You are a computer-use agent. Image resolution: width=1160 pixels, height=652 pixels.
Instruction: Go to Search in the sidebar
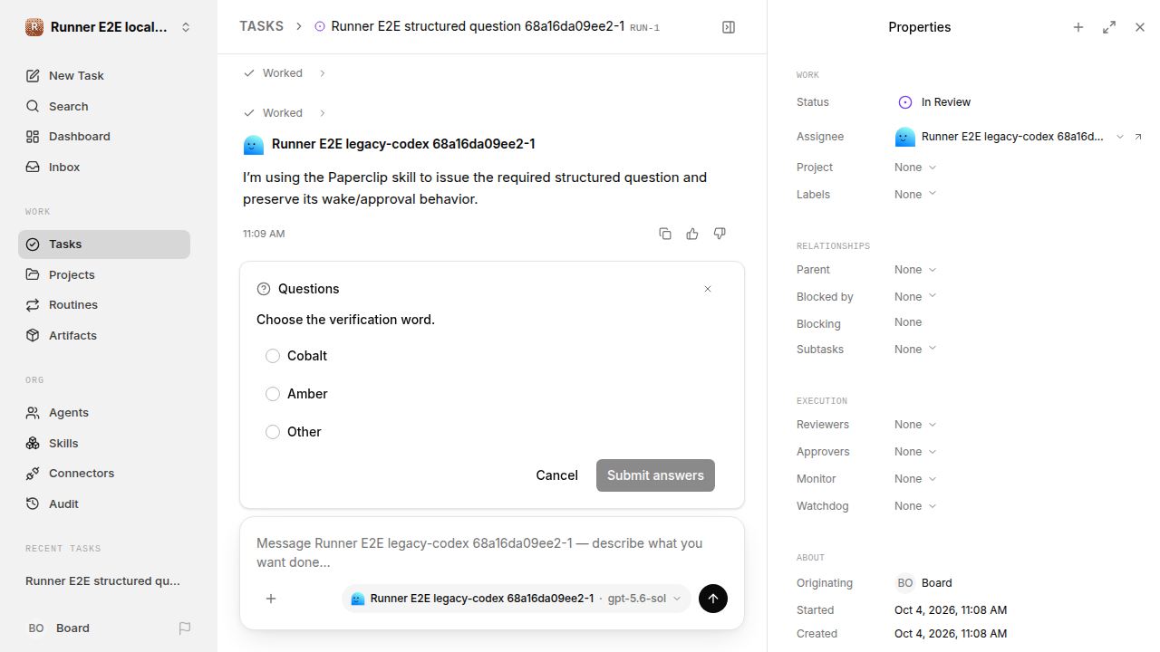point(104,106)
